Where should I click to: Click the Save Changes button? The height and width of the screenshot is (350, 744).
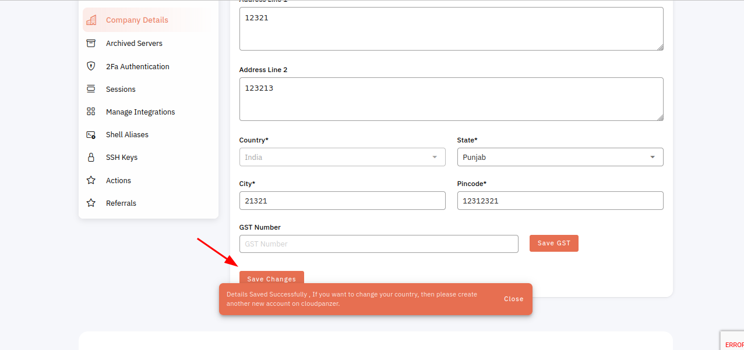[x=271, y=278]
